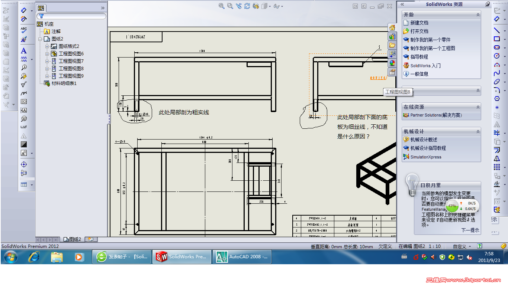Select the Hole Callout tool

click(24, 127)
